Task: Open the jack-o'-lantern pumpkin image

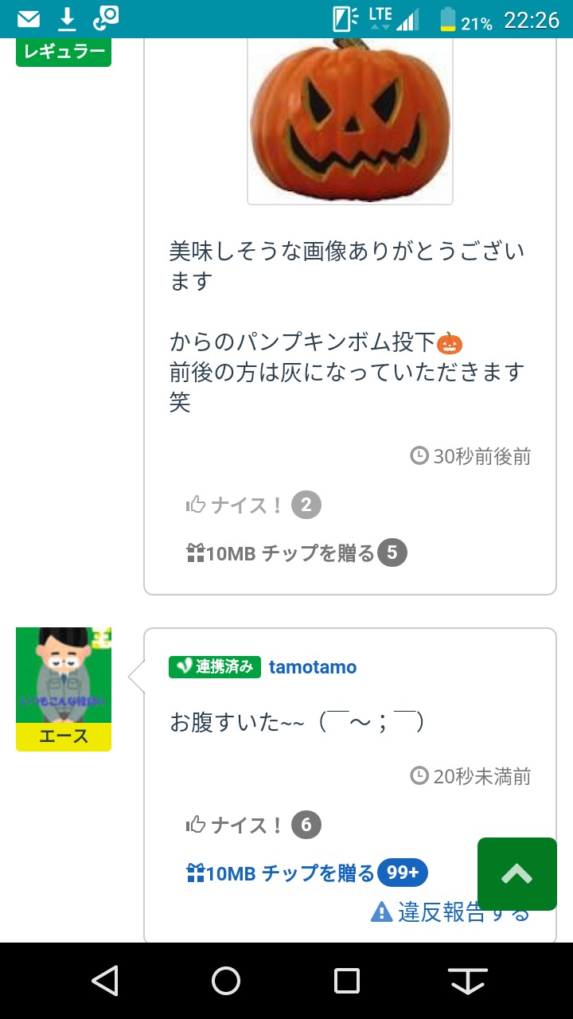Action: (x=350, y=119)
